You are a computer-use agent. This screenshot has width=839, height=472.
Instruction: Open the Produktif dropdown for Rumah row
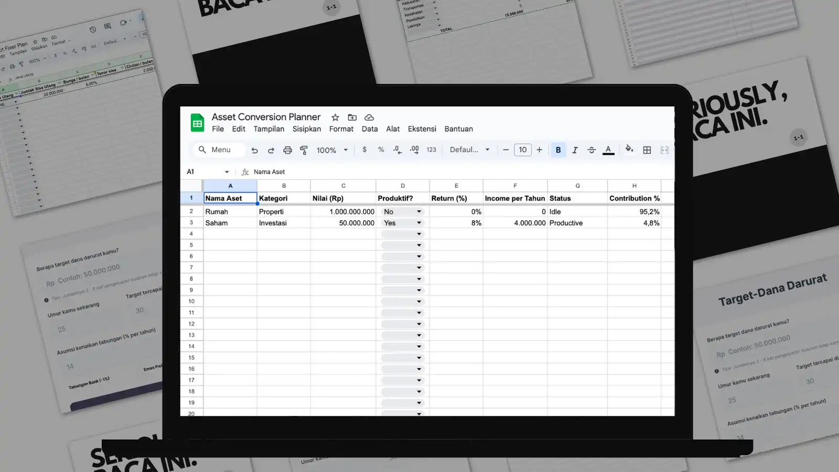click(x=403, y=212)
